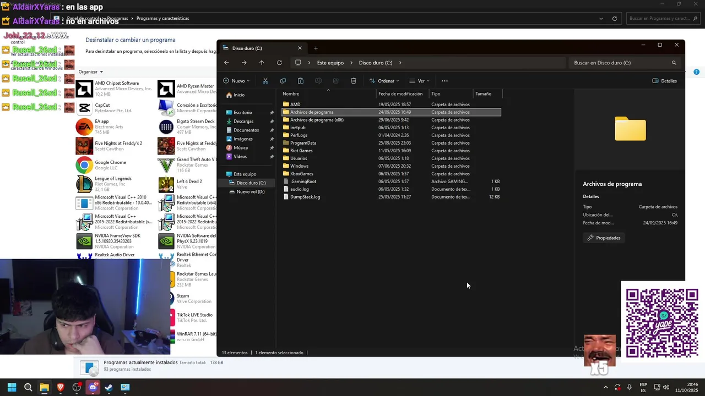Click the Google Chrome program entry icon
Screen dimensions: 705x396
(84, 165)
